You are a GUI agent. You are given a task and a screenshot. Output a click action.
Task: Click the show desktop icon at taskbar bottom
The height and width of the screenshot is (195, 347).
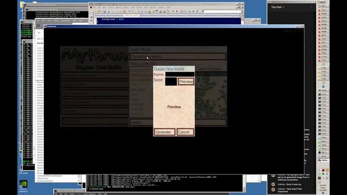(323, 193)
